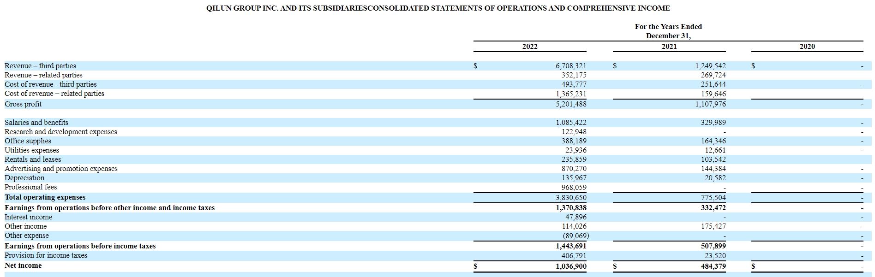The image size is (875, 277).
Task: Click the 'Salaries and benefits' label
Action: [x=36, y=123]
